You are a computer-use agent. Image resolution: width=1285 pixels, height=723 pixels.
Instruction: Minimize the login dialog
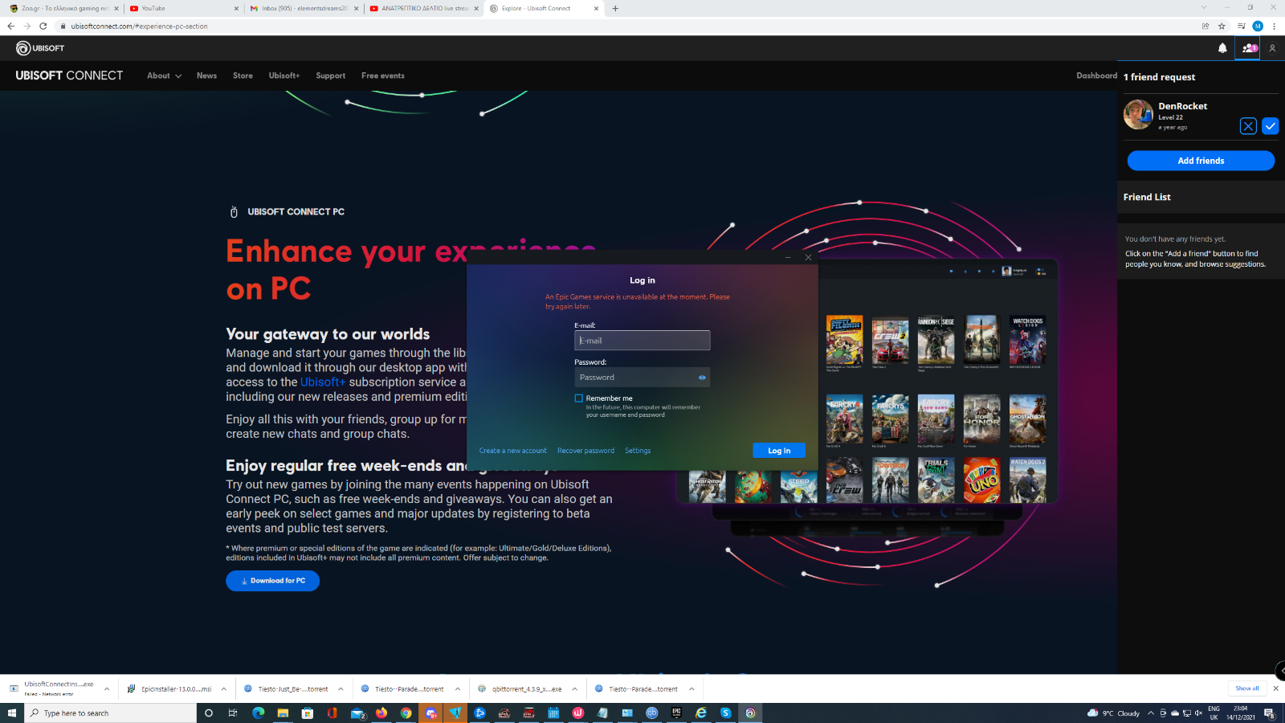coord(788,257)
